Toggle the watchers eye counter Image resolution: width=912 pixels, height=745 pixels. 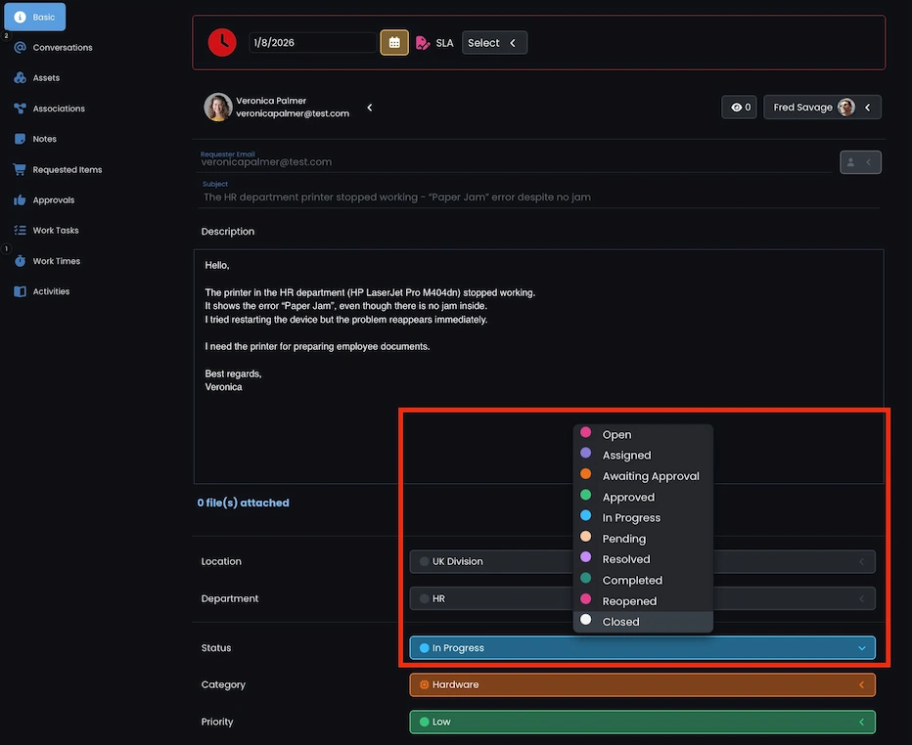tap(740, 107)
